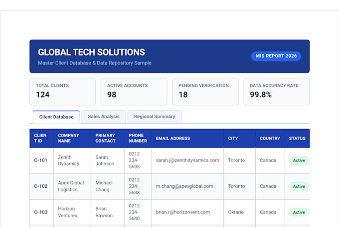Image resolution: width=339 pixels, height=228 pixels.
Task: Select contact Brian Rawson
Action: (104, 212)
